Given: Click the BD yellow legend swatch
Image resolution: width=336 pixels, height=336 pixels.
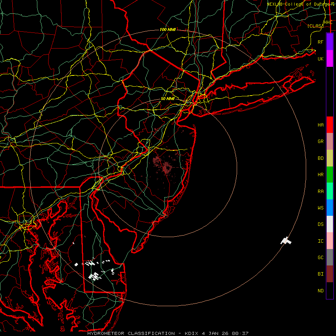Looking at the screenshot, I should pos(330,158).
